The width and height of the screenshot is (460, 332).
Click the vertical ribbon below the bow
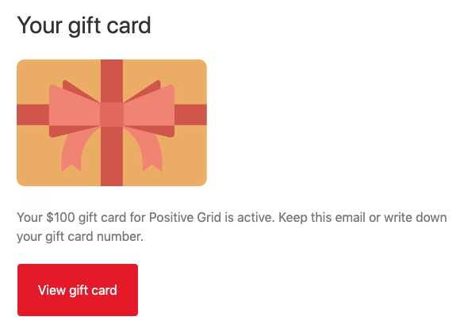[112, 156]
